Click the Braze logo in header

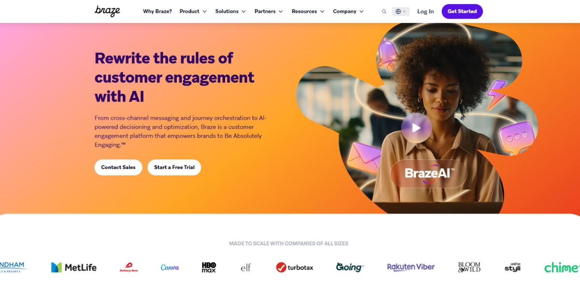[x=107, y=11]
